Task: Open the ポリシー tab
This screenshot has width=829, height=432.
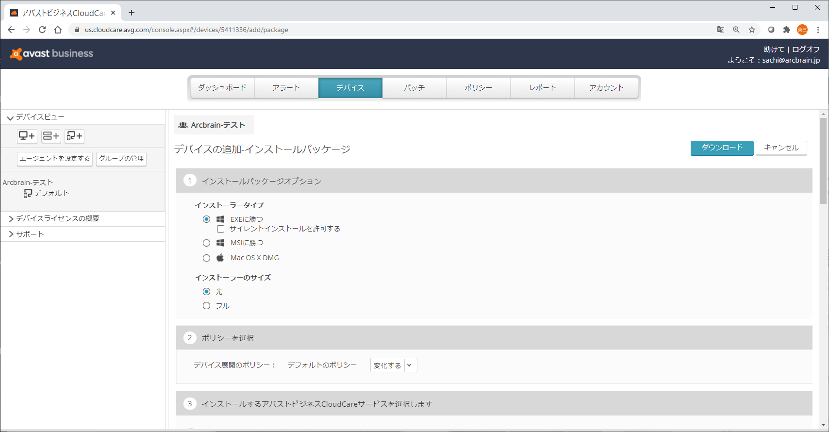Action: [479, 88]
